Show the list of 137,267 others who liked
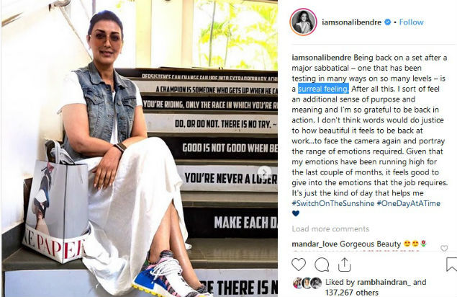The width and height of the screenshot is (457, 297). 352,293
